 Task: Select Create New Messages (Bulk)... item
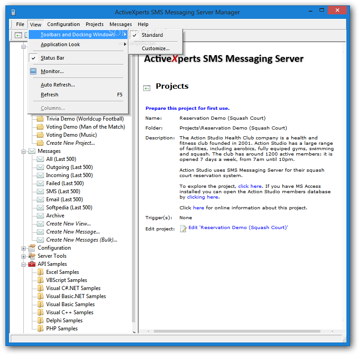point(82,240)
